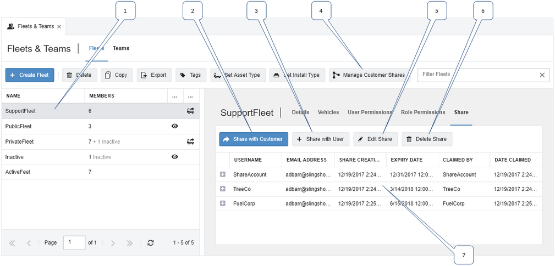Click the page number input box
Image resolution: width=555 pixels, height=266 pixels.
[x=74, y=243]
